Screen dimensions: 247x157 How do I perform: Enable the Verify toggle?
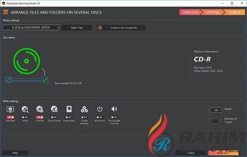point(25,117)
